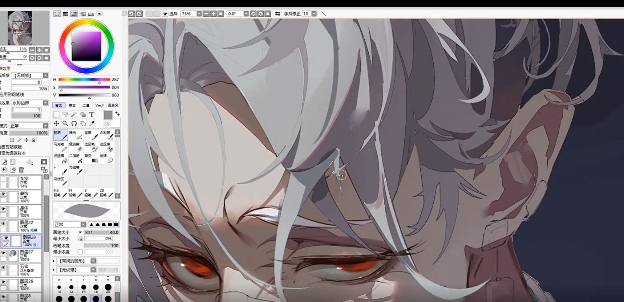This screenshot has height=302, width=624.
Task: Click the hue H slider bar
Action: point(84,79)
